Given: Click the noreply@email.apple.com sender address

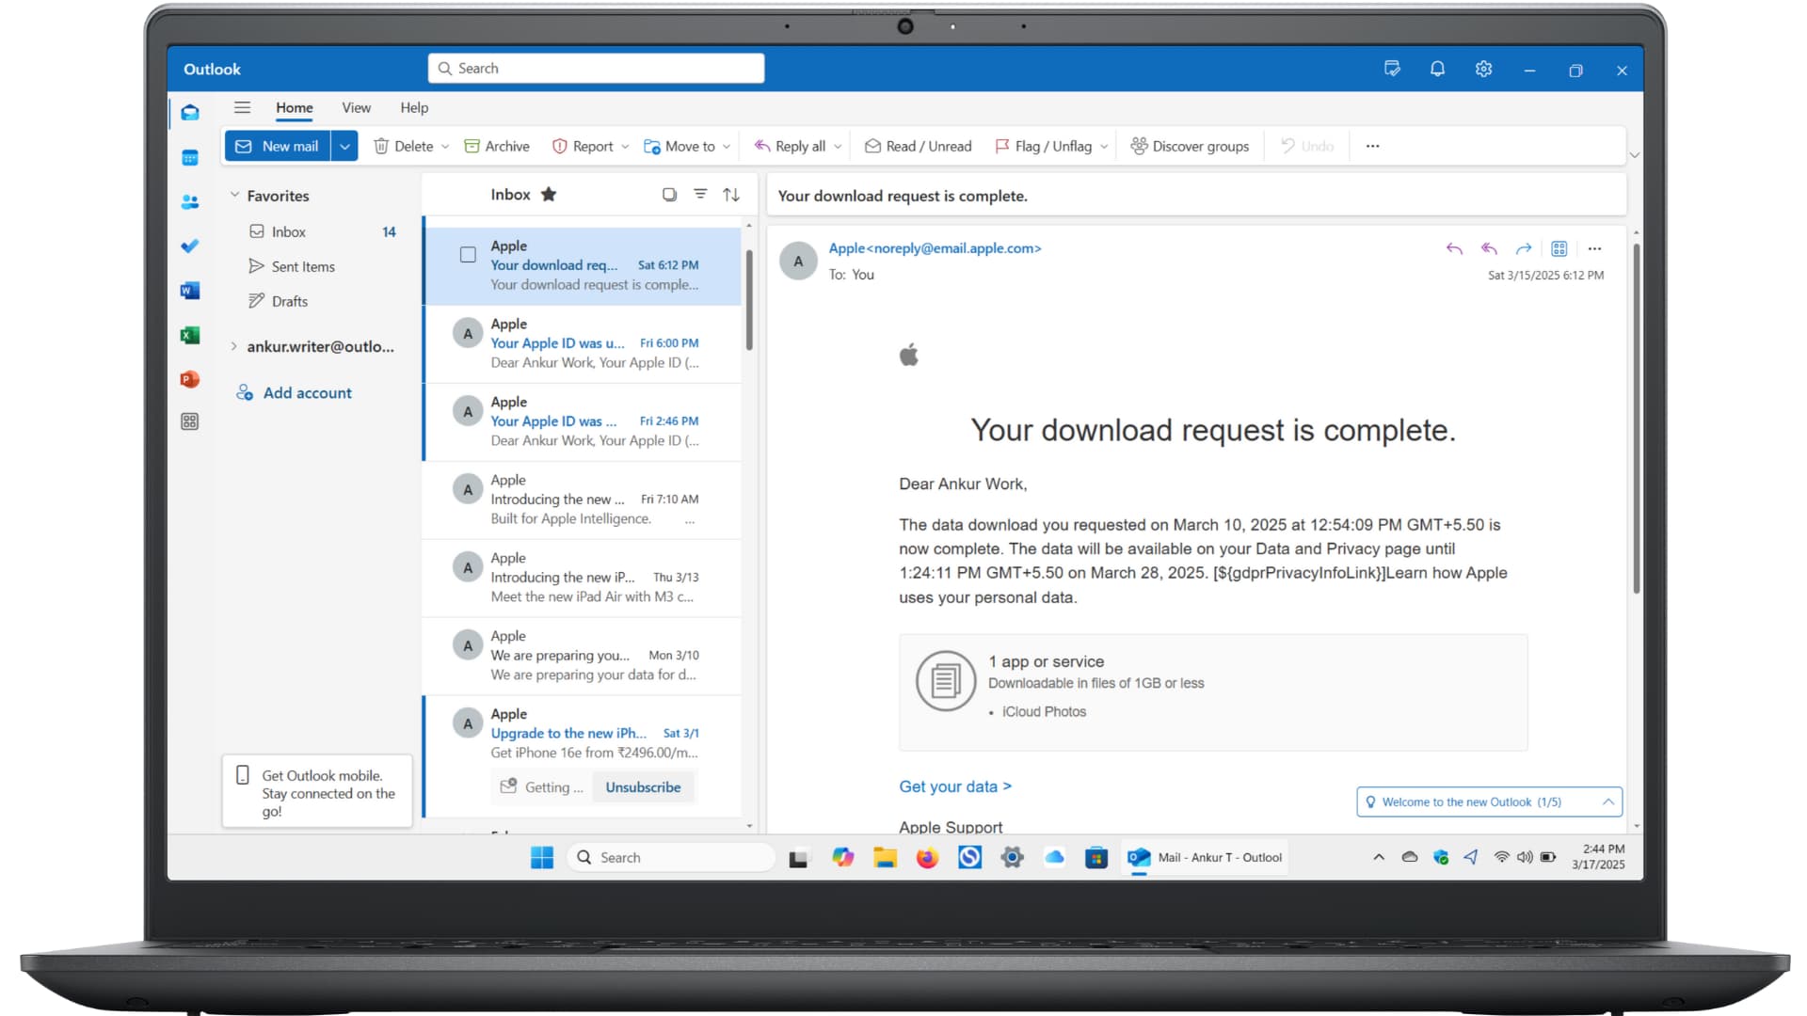Looking at the screenshot, I should (x=952, y=248).
